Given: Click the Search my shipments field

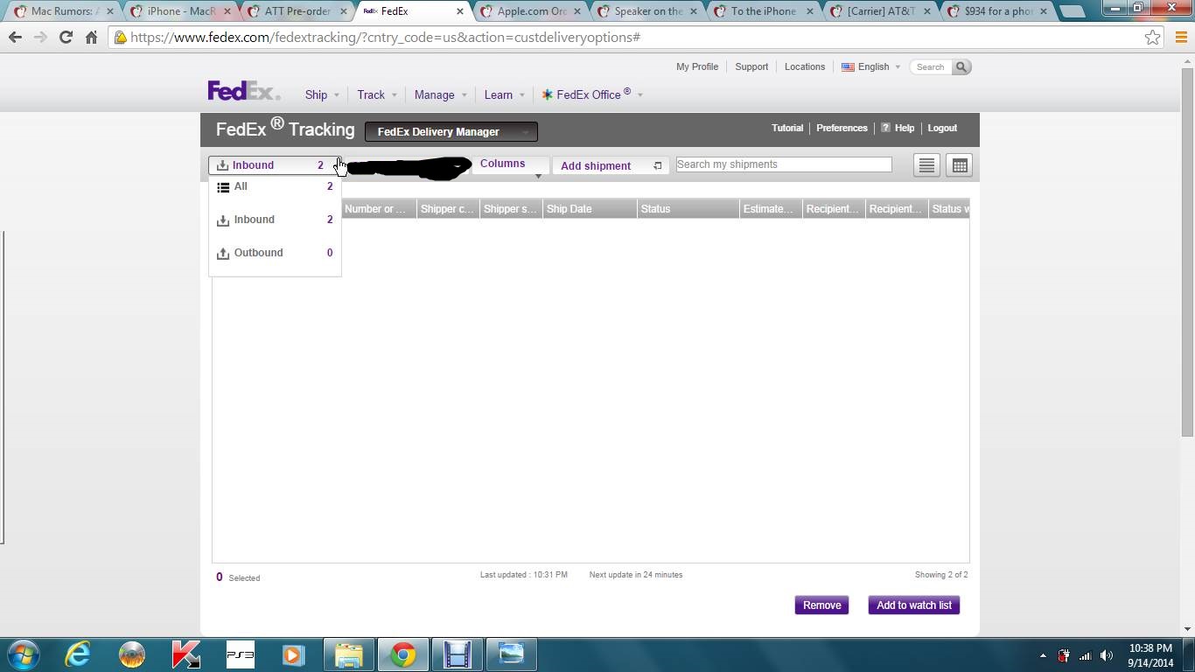Looking at the screenshot, I should [784, 164].
